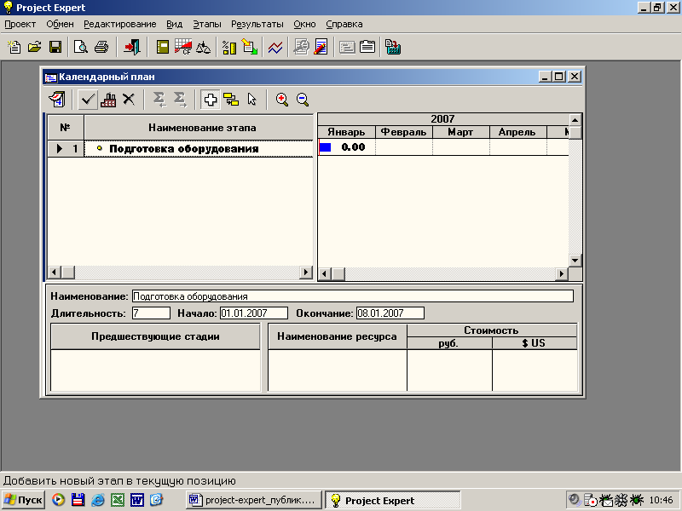Viewport: 682px width, 511px height.
Task: Click the Март month header
Action: click(461, 132)
